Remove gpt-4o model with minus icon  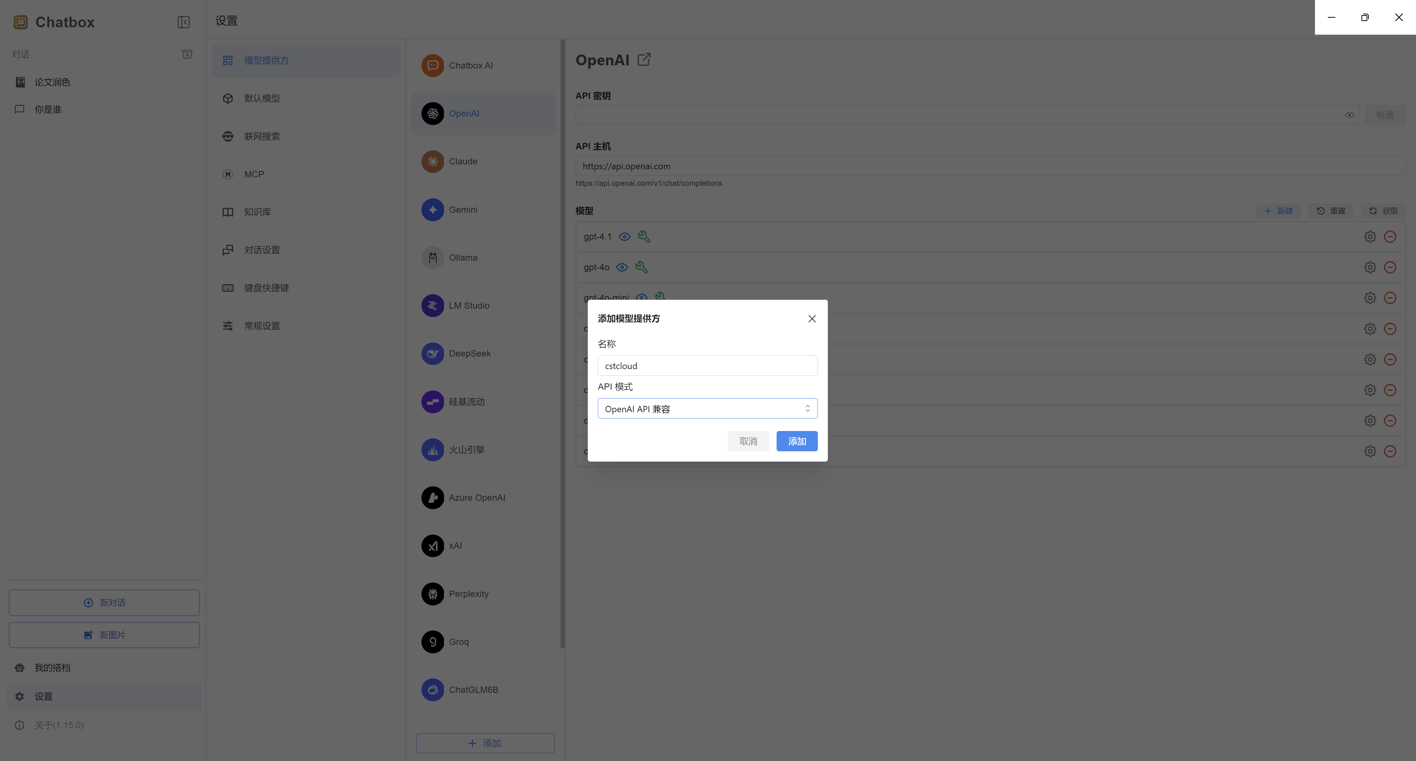[x=1390, y=268]
